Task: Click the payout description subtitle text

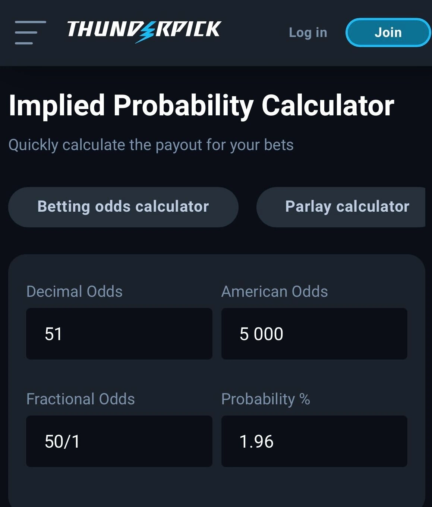Action: (151, 145)
